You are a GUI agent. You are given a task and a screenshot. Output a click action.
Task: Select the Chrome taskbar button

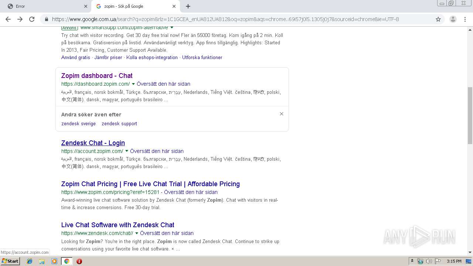coord(67,261)
